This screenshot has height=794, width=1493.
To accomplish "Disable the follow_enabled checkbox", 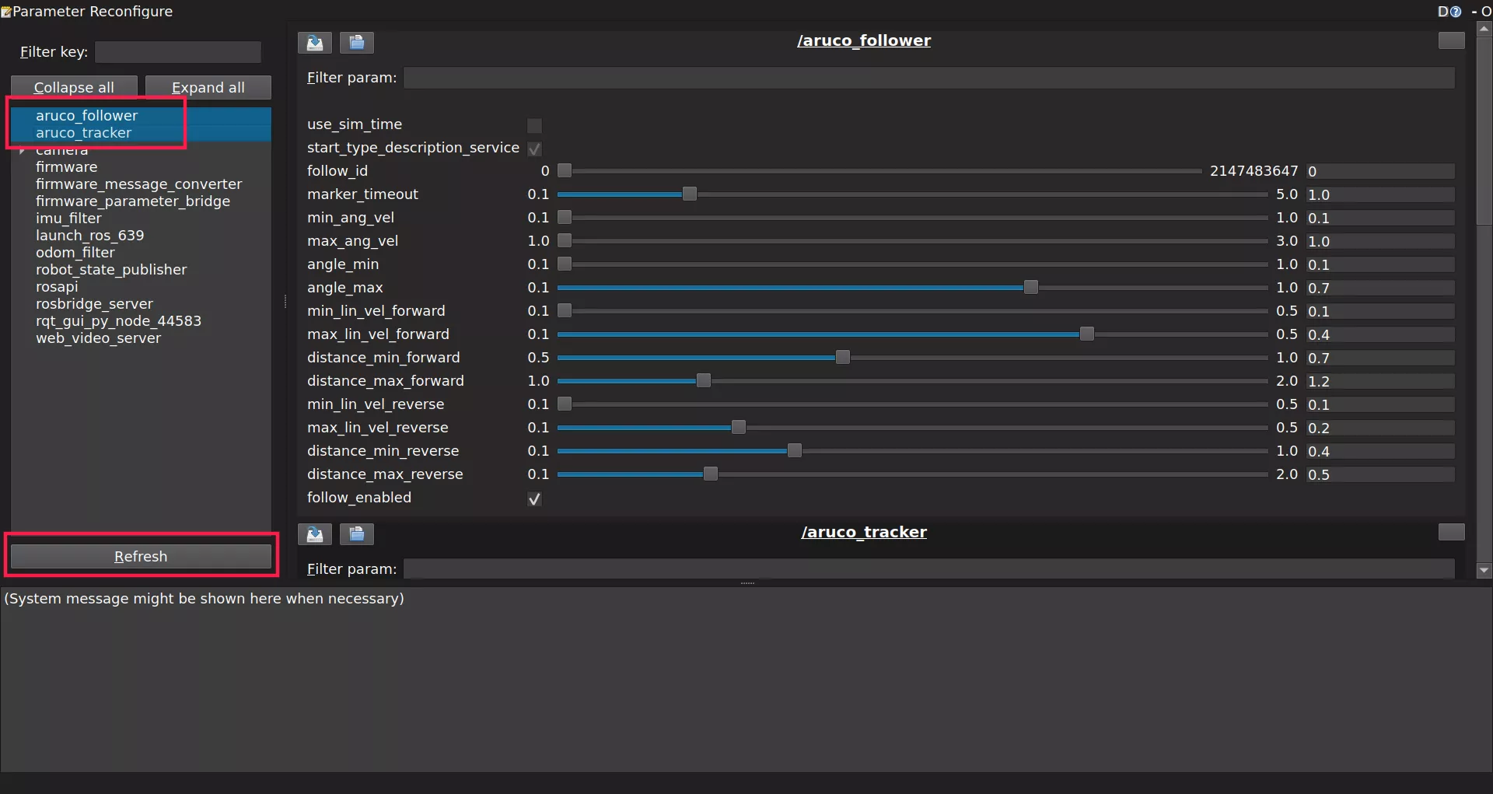I will pos(534,498).
